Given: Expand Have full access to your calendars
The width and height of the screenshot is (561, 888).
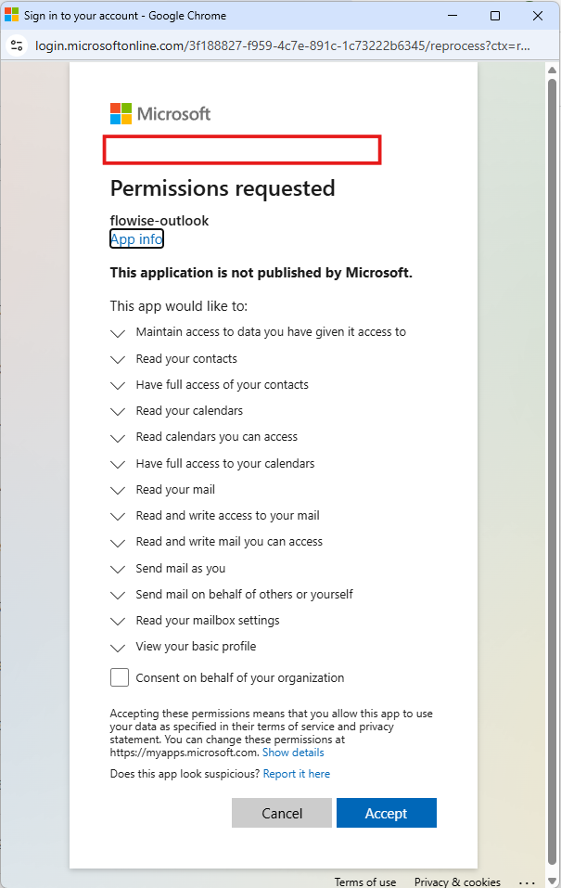Looking at the screenshot, I should tap(118, 464).
